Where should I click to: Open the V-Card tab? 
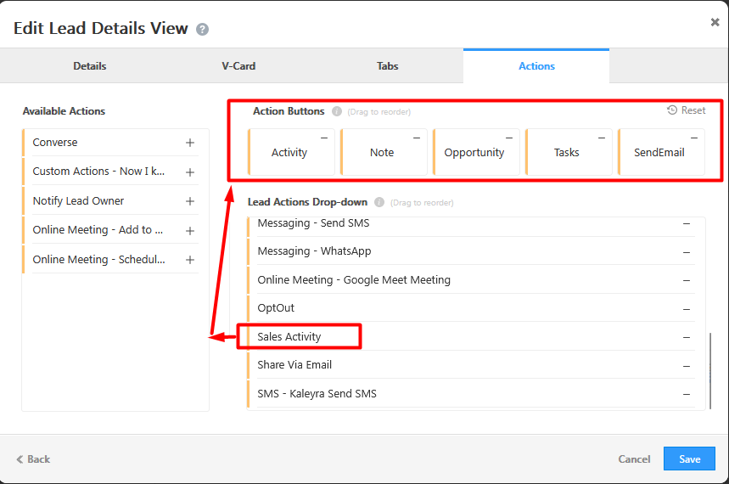(x=238, y=66)
